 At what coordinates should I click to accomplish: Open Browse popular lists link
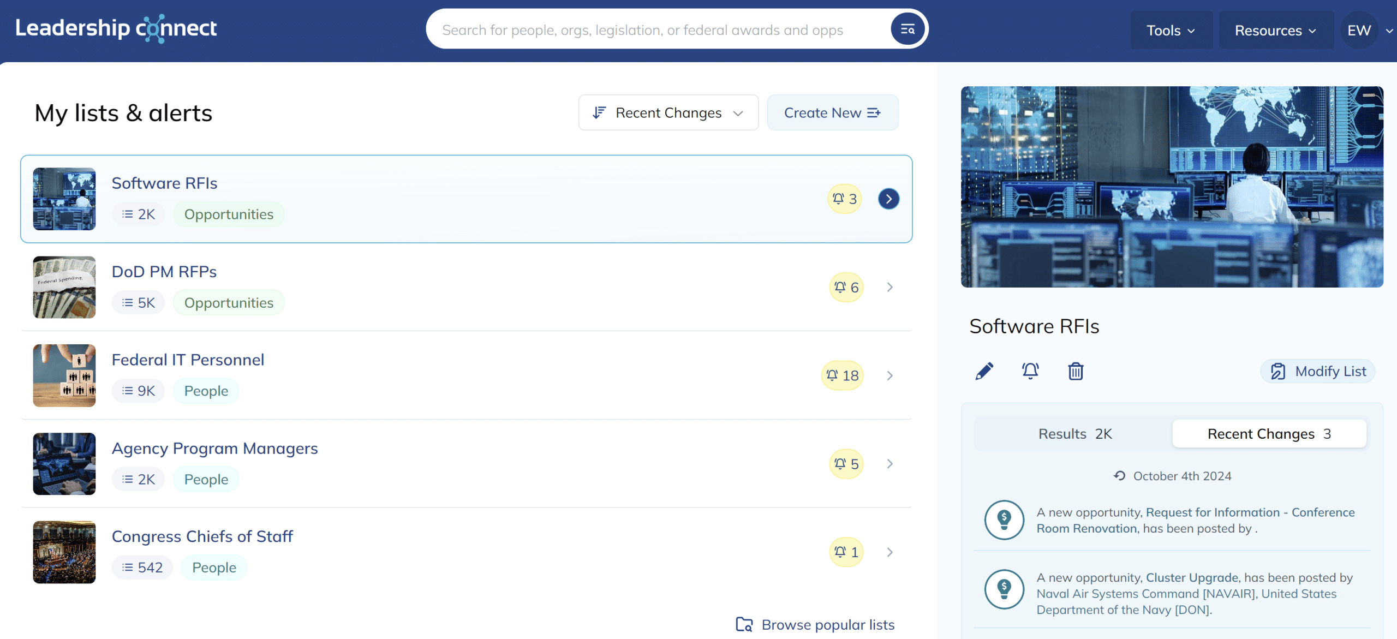pos(815,625)
